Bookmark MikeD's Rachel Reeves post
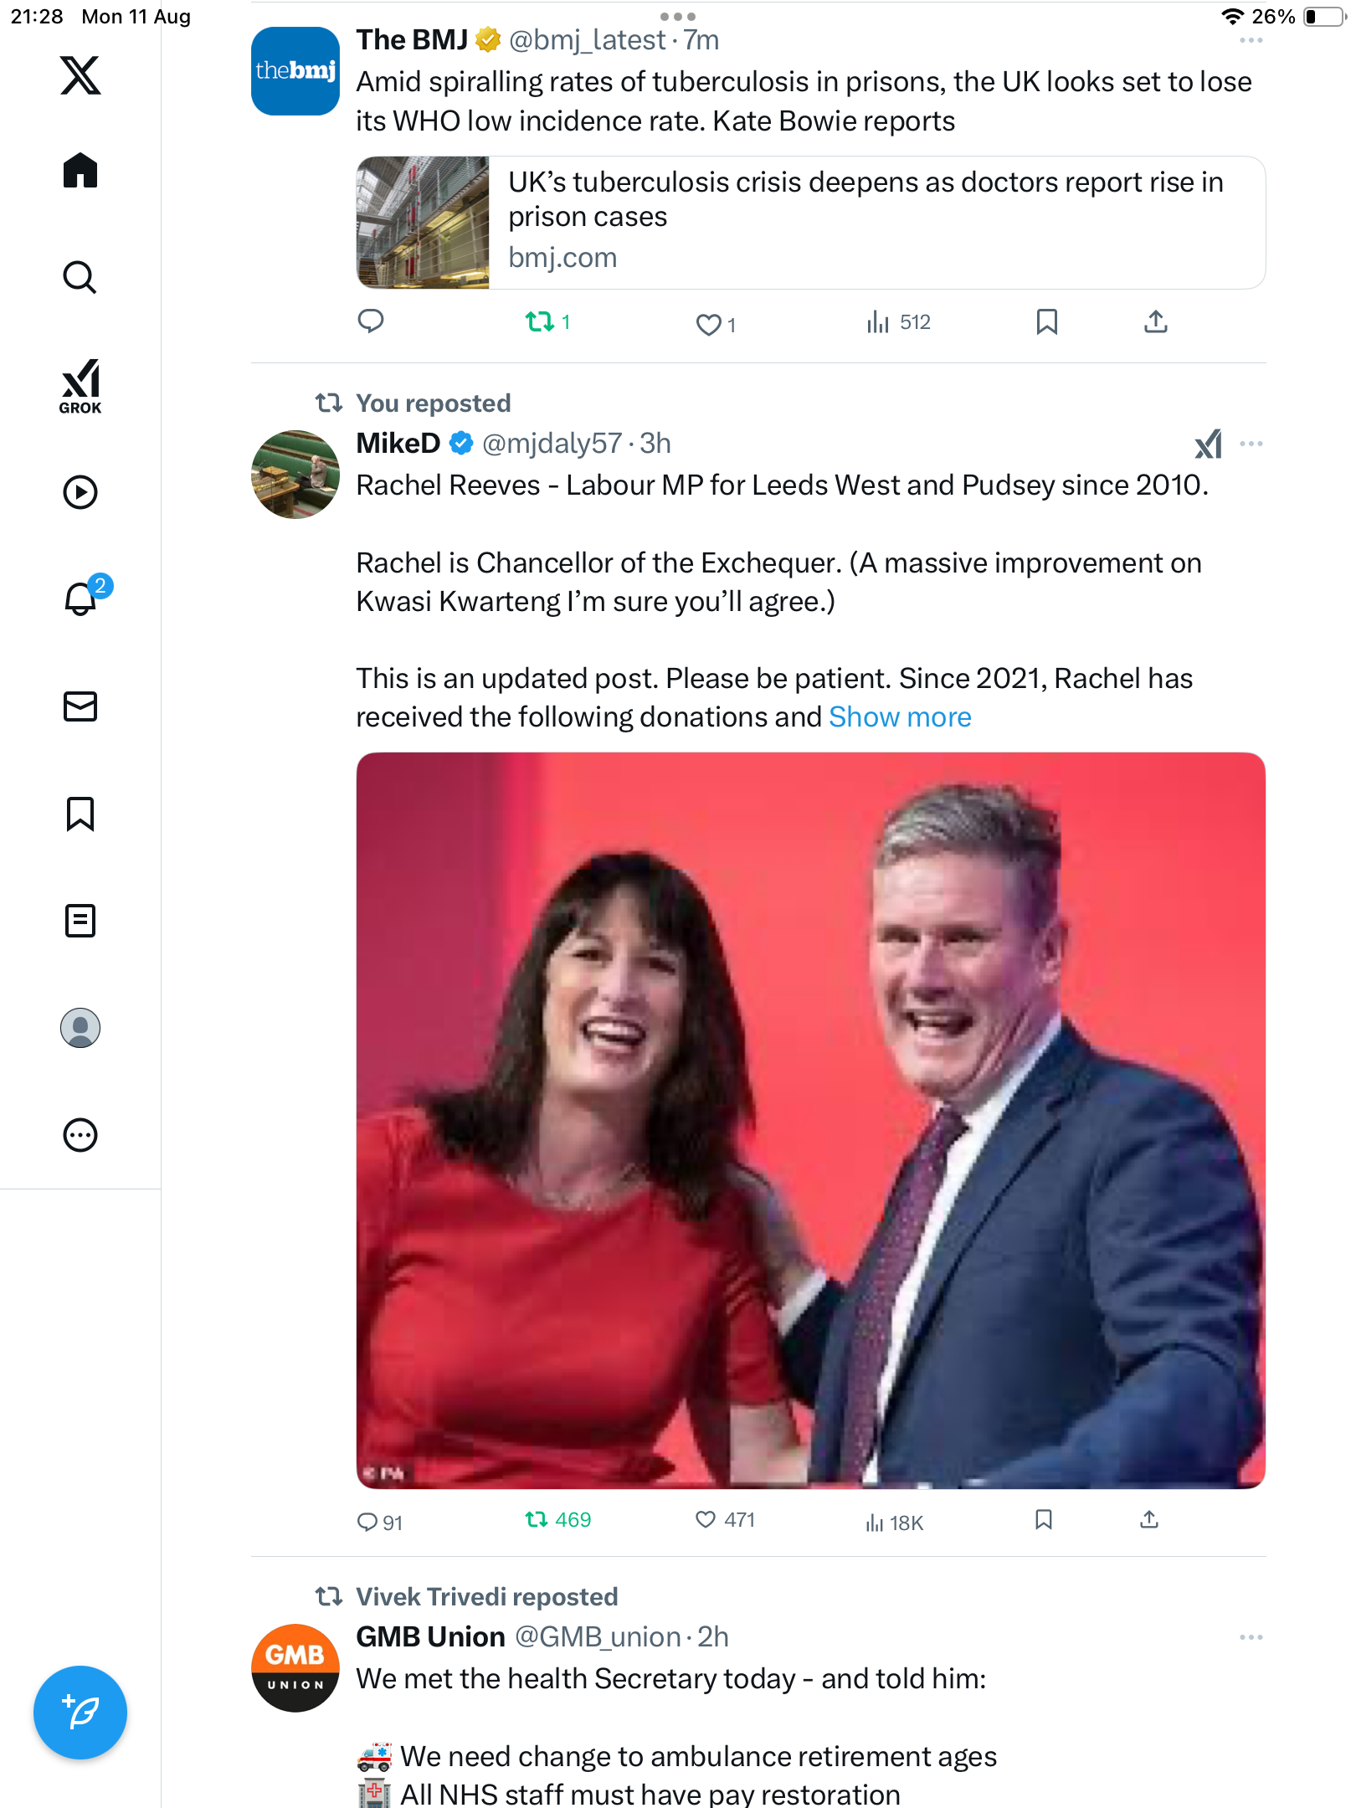The width and height of the screenshot is (1356, 1808). pos(1043,1520)
